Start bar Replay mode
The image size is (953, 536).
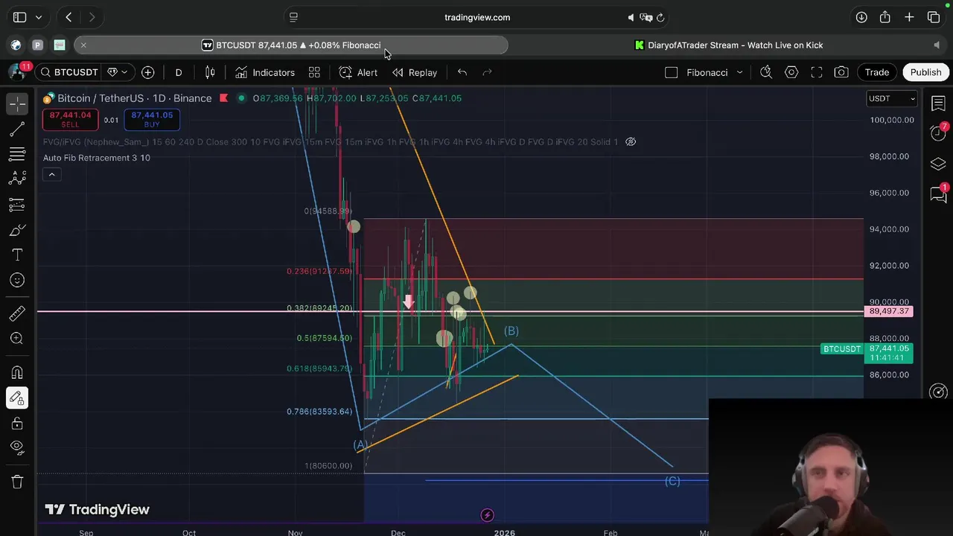(x=415, y=72)
